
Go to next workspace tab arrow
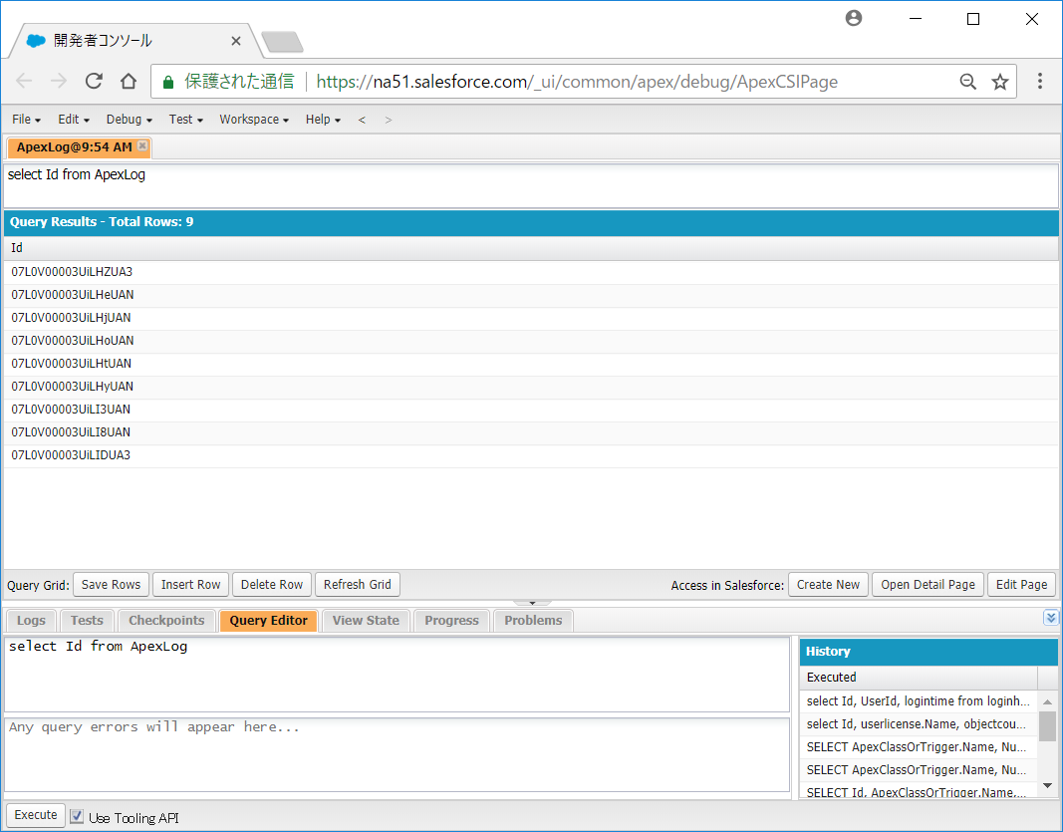pos(389,120)
